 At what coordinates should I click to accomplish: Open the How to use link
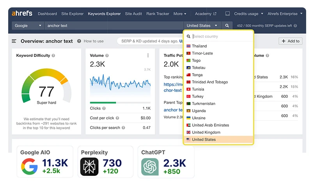pos(94,41)
